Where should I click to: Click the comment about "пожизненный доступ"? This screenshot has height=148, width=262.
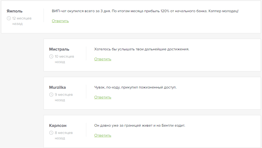135,87
